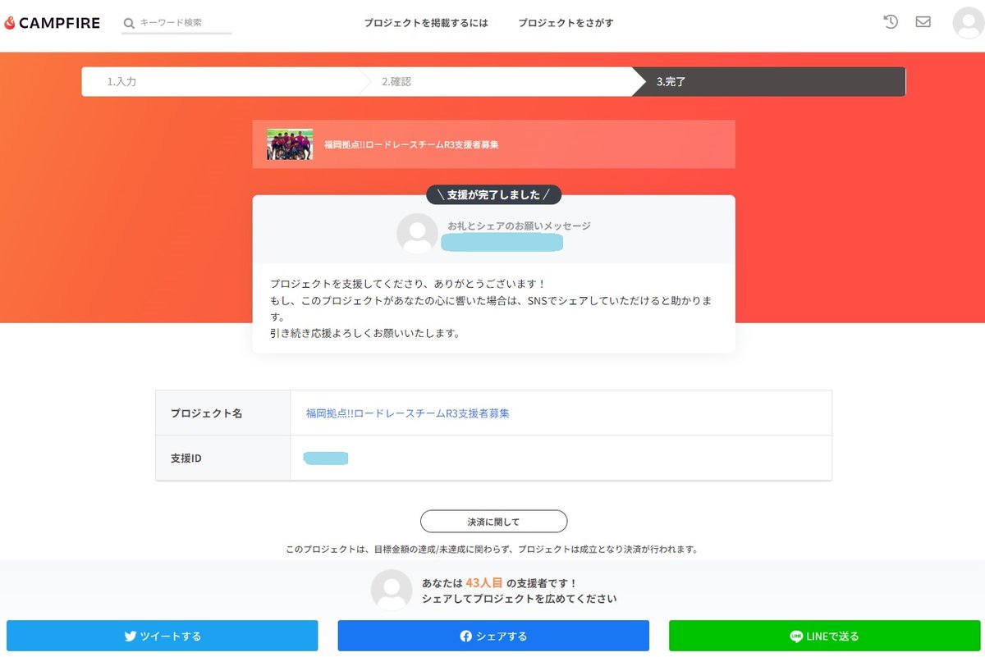Click the Facebook シェアする button
The image size is (985, 657).
click(x=493, y=636)
